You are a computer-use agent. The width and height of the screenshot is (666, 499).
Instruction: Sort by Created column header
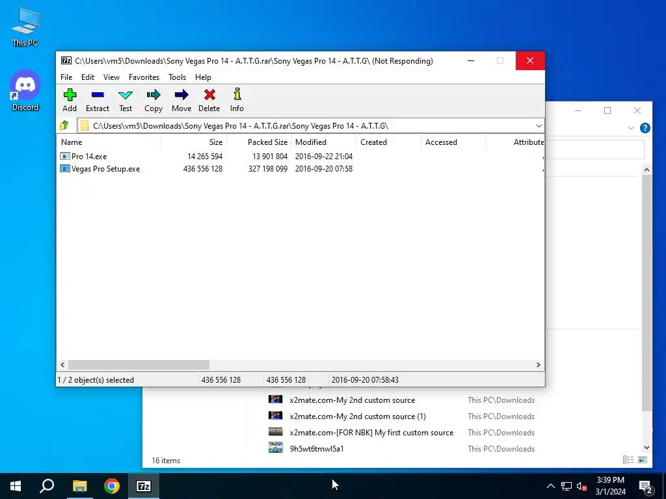click(x=389, y=142)
